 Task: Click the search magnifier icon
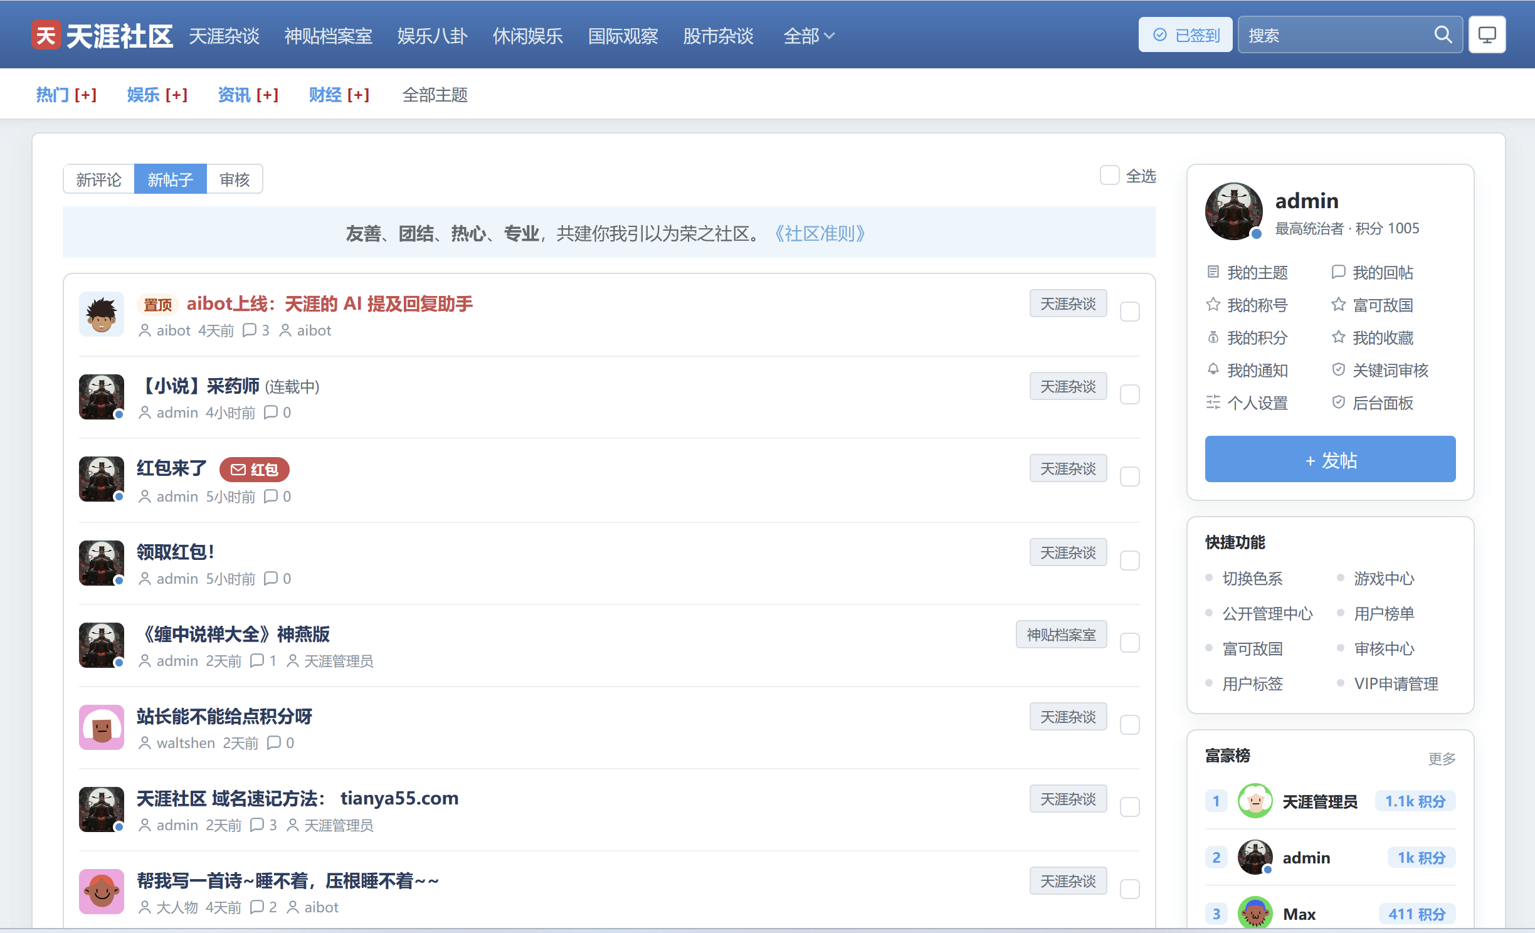1443,35
